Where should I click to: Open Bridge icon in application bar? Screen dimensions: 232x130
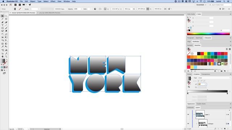pyautogui.click(x=15, y=5)
